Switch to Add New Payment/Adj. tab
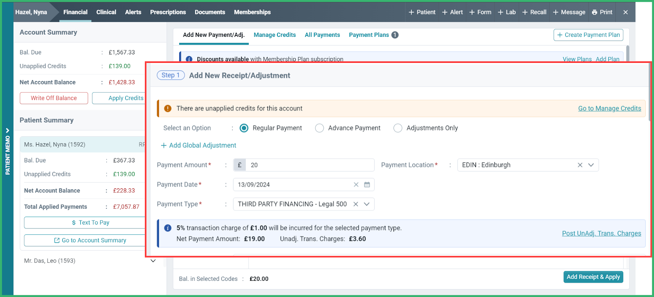Screen dimensions: 654x297 214,35
